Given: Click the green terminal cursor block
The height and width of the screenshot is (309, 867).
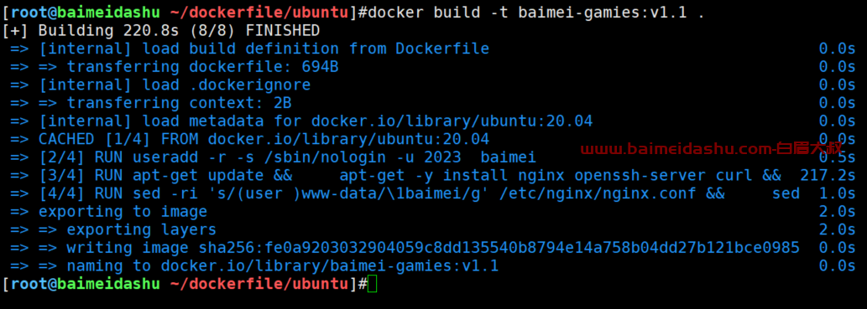Looking at the screenshot, I should (372, 285).
